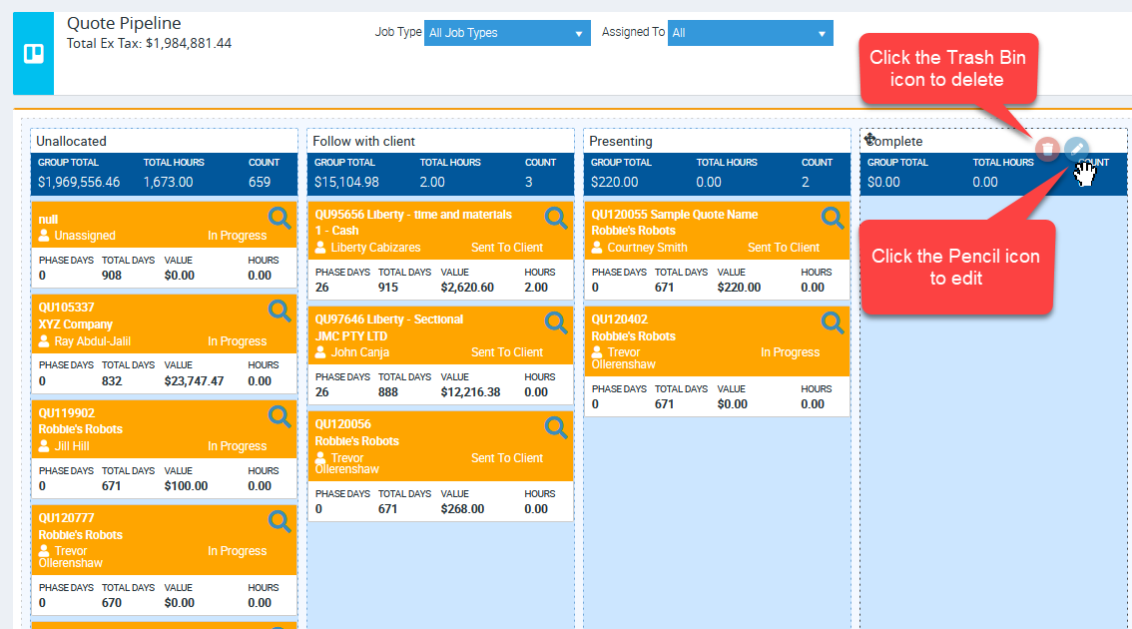
Task: Open the QU119902 quote title
Action: 67,412
